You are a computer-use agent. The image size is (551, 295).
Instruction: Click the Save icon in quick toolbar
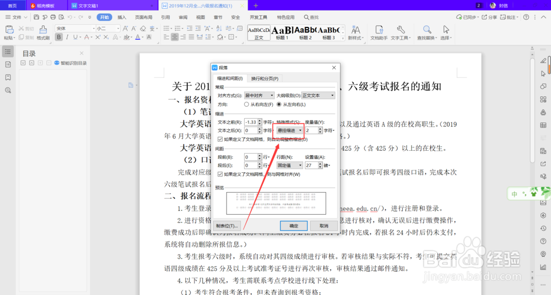point(36,17)
